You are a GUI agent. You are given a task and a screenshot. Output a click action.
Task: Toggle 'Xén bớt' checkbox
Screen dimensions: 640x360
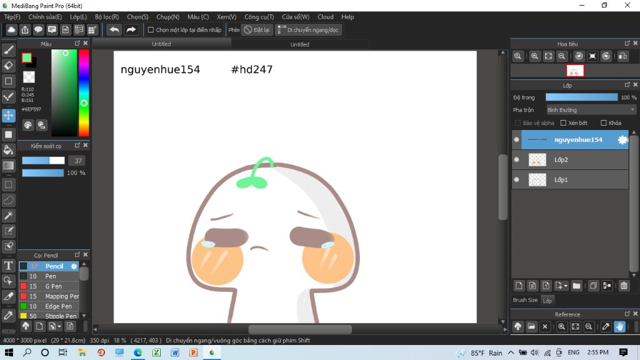tap(563, 123)
